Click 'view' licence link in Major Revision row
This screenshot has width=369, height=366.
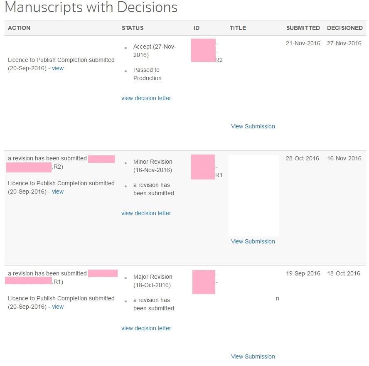[x=58, y=307]
